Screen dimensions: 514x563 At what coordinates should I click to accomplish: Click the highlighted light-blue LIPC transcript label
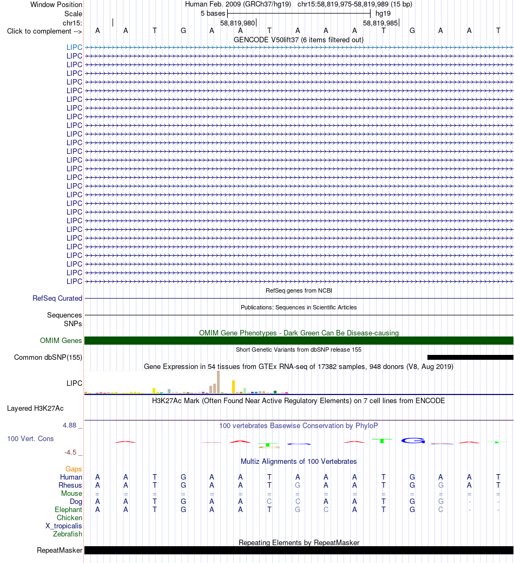pyautogui.click(x=74, y=47)
